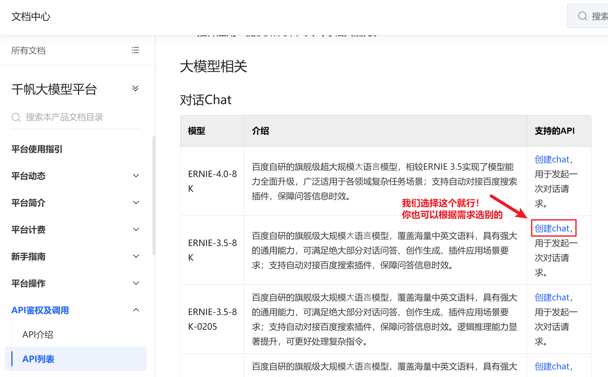Collapse the API鉴权及调用 section chevron
This screenshot has height=377, width=608.
[136, 310]
